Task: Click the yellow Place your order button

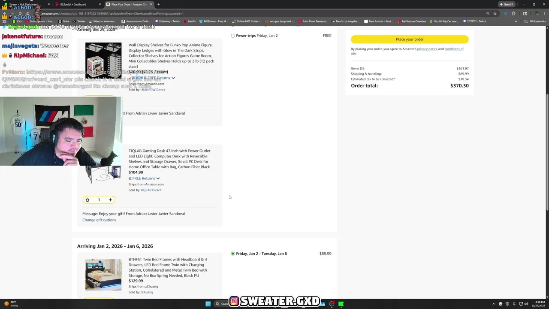Action: (x=410, y=39)
